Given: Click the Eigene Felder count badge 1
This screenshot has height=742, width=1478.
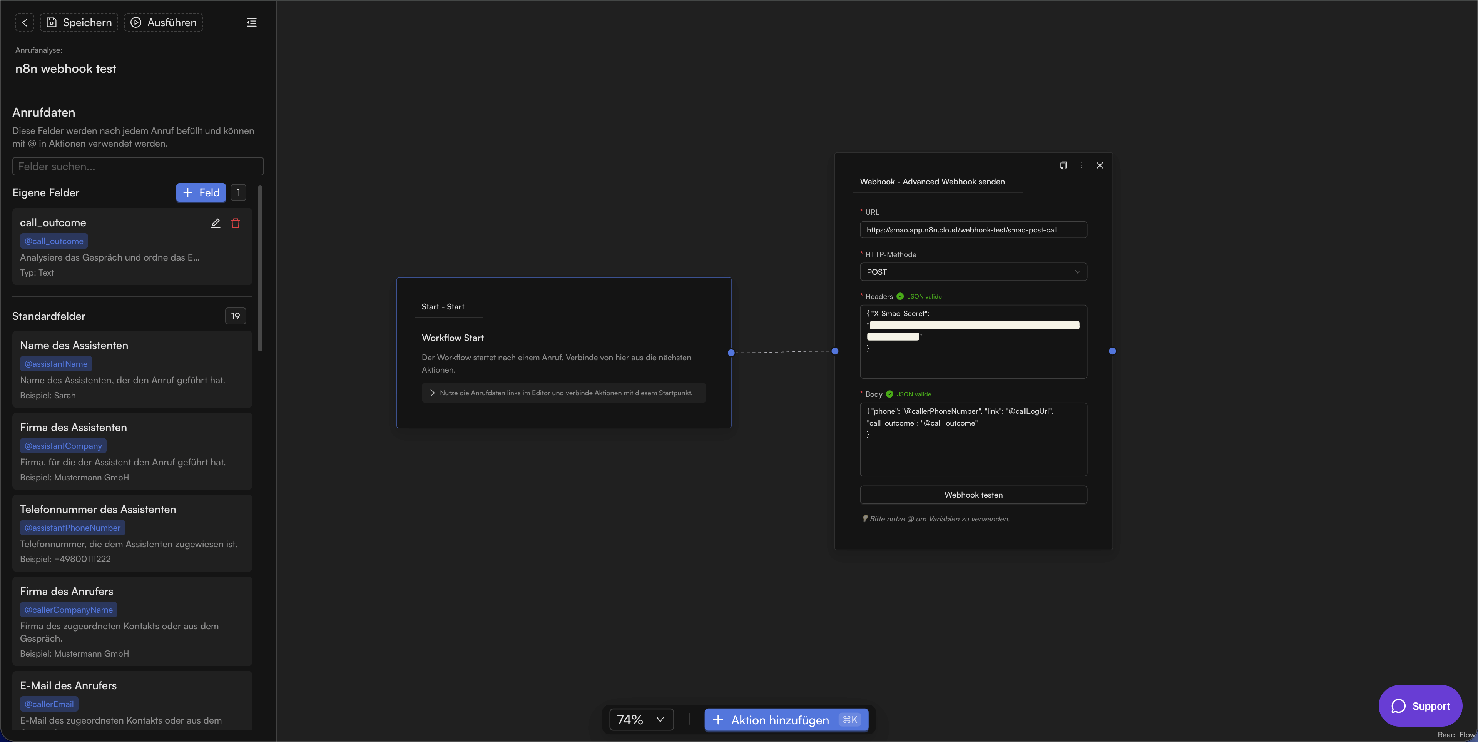Looking at the screenshot, I should coord(238,193).
